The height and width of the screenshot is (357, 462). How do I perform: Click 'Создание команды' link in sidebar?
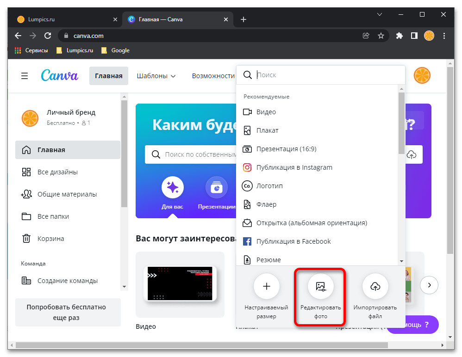point(67,281)
